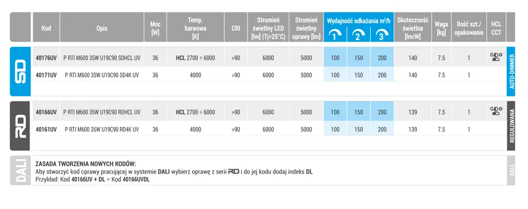The height and width of the screenshot is (209, 528).
Task: Click the speed level 3 fan icon
Action: pyautogui.click(x=382, y=35)
